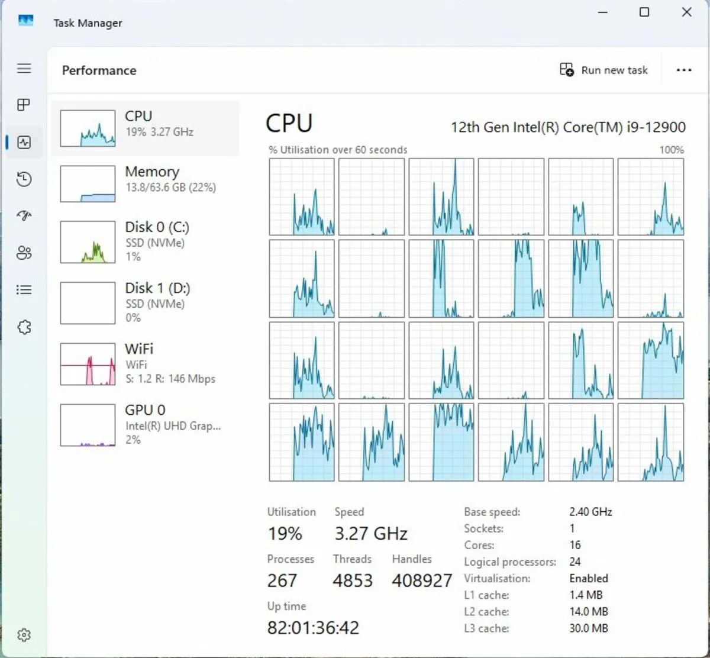Viewport: 710px width, 658px height.
Task: Click the Processes count 267
Action: click(x=282, y=580)
